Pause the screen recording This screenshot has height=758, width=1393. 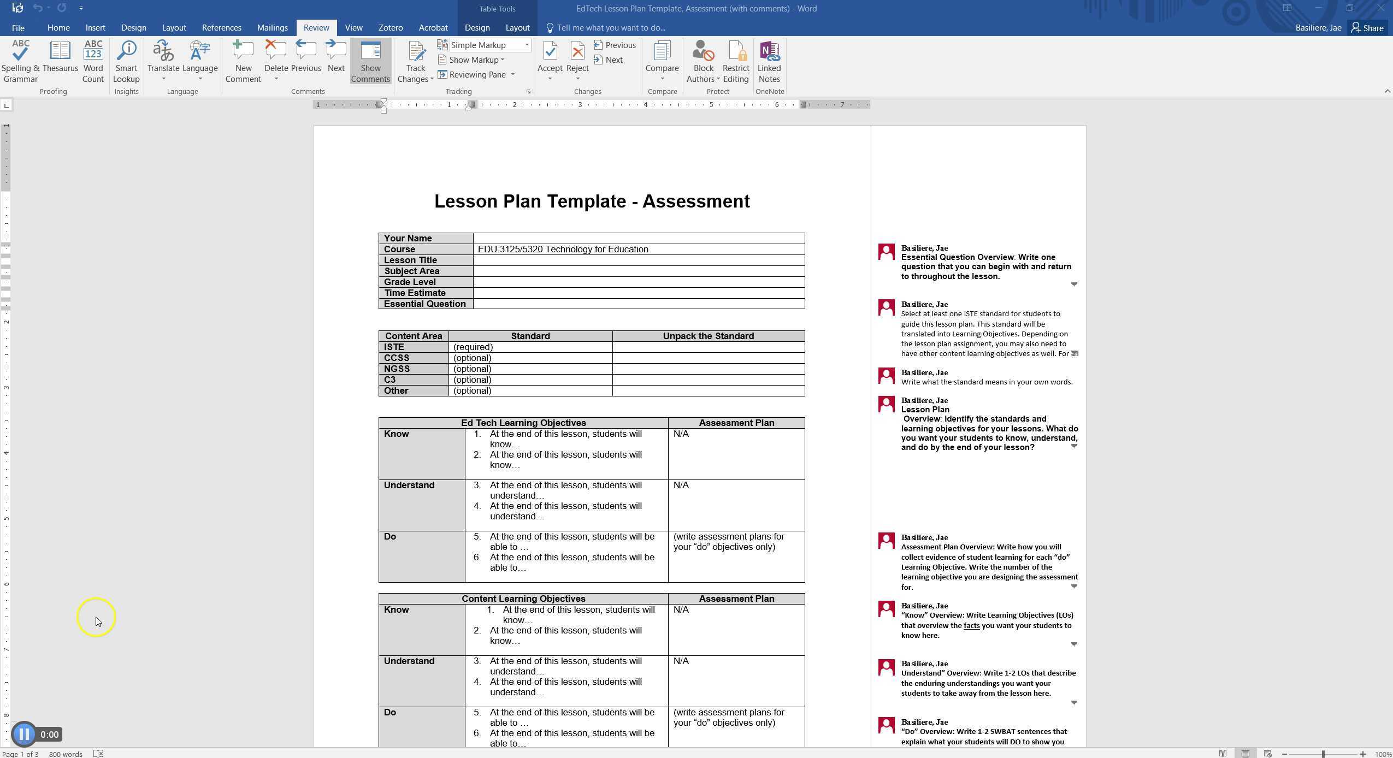point(23,735)
